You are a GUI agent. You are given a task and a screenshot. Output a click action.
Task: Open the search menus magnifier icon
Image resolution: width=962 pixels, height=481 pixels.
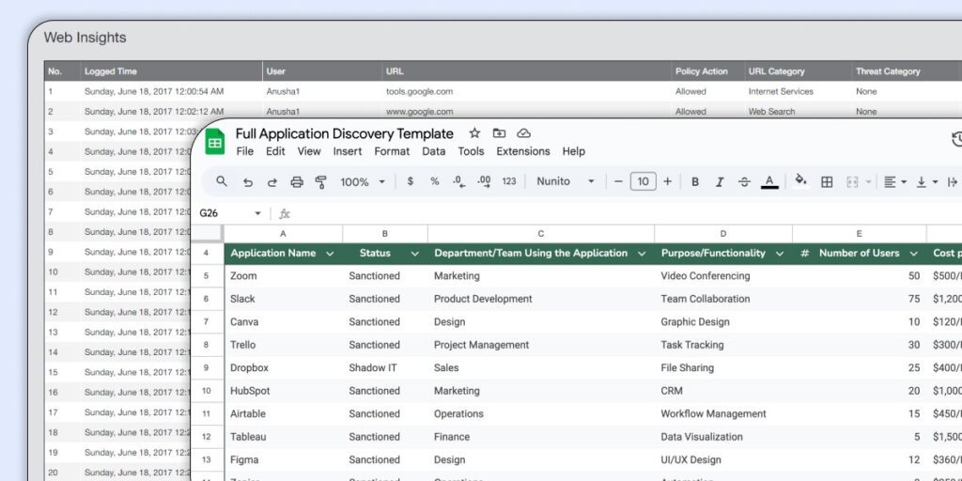pyautogui.click(x=222, y=181)
